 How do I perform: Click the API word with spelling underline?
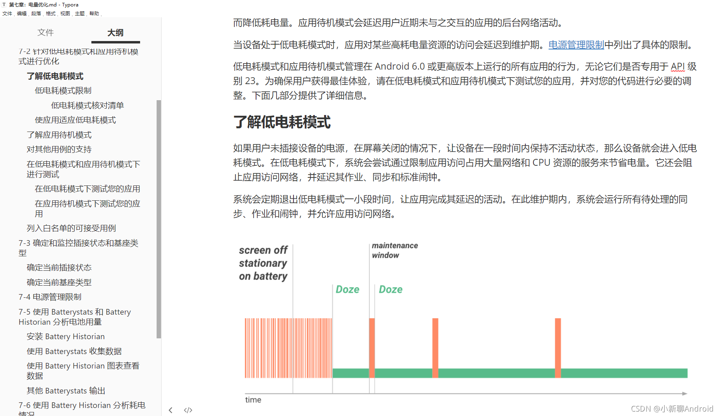(x=678, y=66)
